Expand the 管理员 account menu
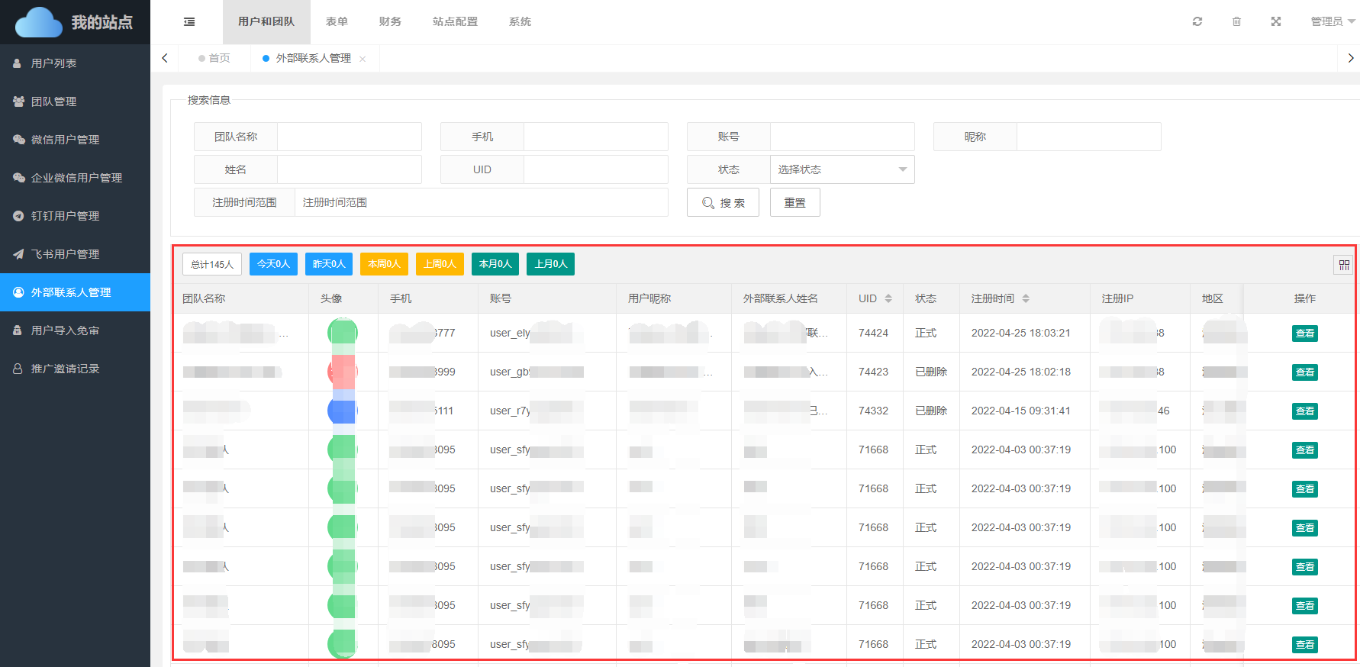The width and height of the screenshot is (1360, 667). (1332, 21)
